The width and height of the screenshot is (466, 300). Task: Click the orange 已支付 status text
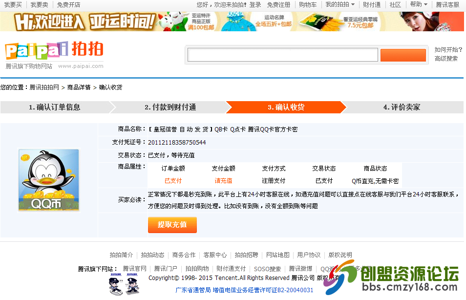click(173, 181)
